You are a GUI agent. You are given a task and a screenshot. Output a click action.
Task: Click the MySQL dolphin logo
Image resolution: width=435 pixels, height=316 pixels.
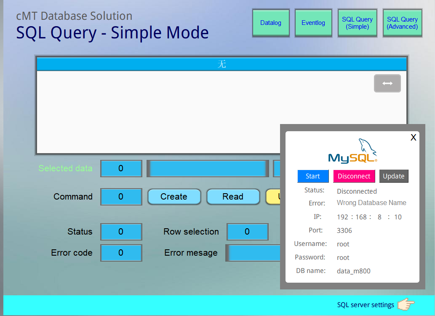point(353,151)
